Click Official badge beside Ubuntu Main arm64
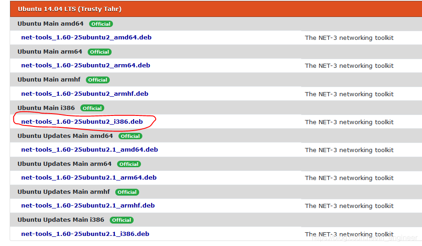422x246 pixels. [x=100, y=52]
